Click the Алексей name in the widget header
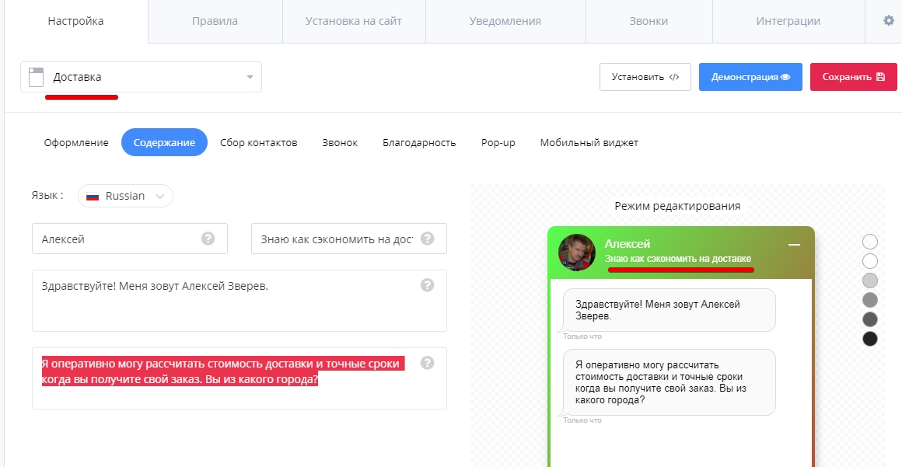The width and height of the screenshot is (902, 467). tap(627, 244)
